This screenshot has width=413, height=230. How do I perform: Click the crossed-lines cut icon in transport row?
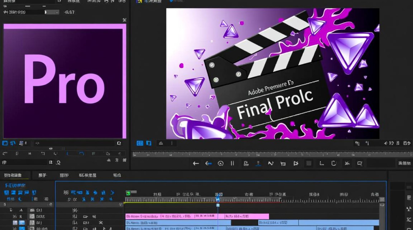pyautogui.click(x=347, y=163)
